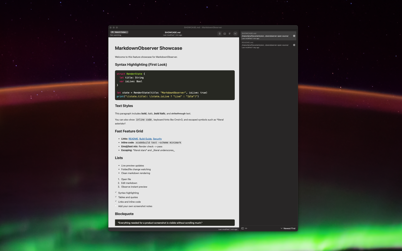Open the Newest First sort dropdown

(288, 228)
